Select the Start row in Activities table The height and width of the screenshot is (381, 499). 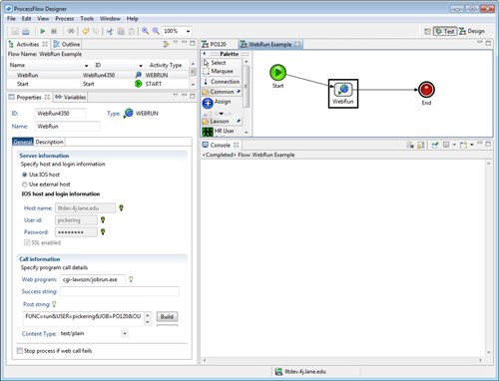coord(98,84)
